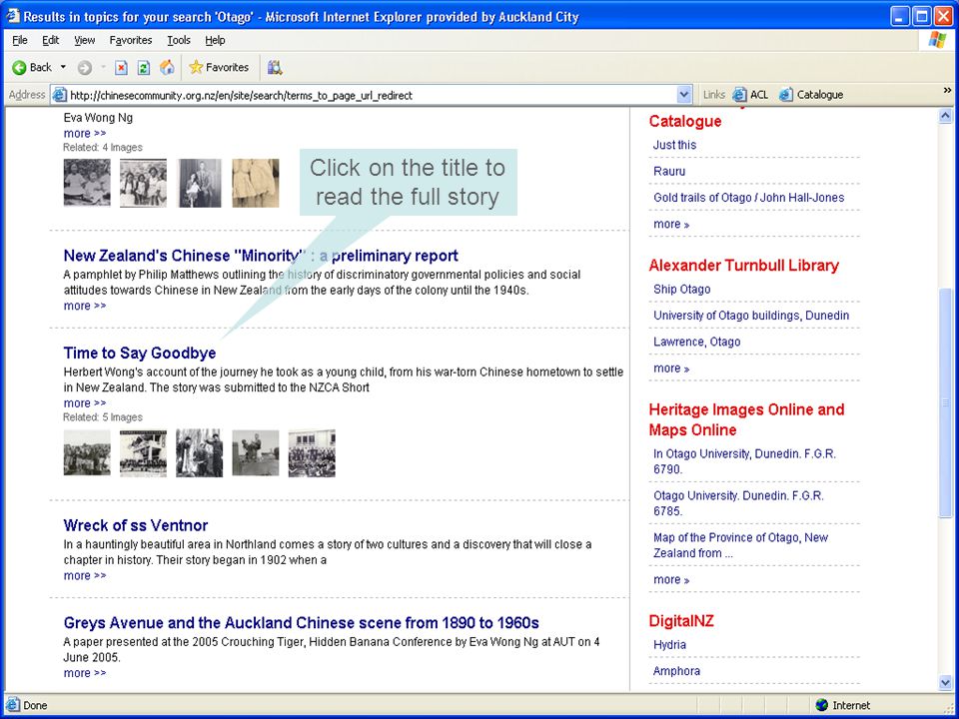Open third Time to Say Goodbye image thumbnail
The image size is (959, 719).
[x=200, y=453]
